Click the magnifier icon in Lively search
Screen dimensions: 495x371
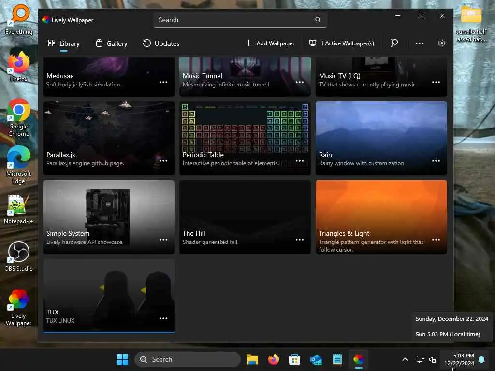click(318, 20)
